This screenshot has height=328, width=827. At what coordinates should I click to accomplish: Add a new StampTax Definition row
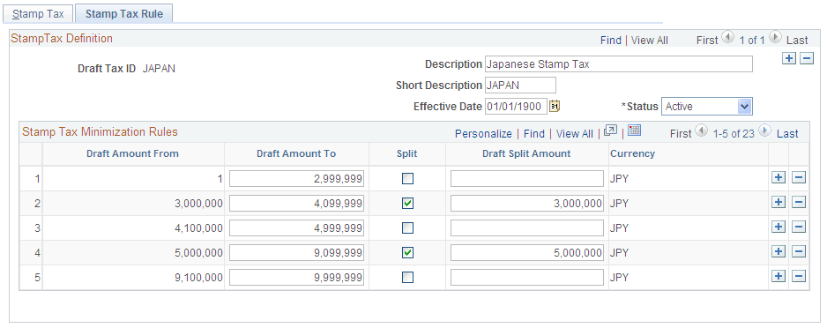pos(789,58)
